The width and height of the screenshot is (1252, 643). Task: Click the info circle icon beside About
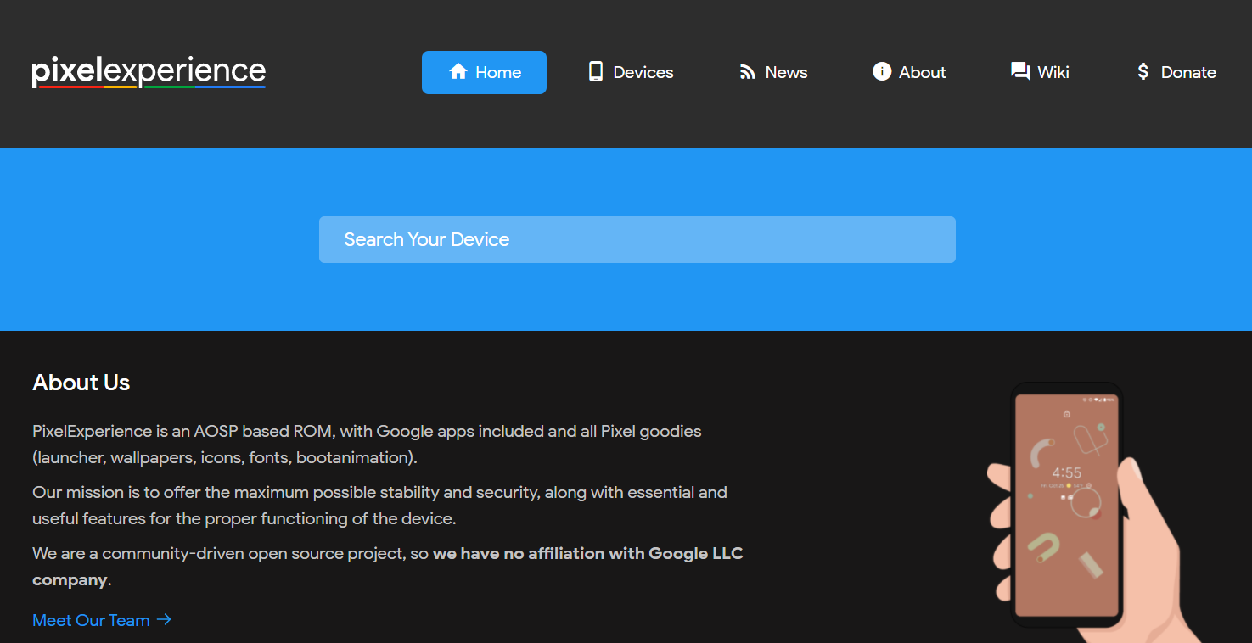(x=882, y=72)
